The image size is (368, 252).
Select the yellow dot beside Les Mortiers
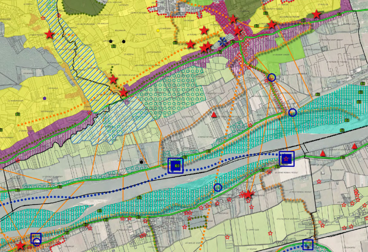click(x=158, y=31)
